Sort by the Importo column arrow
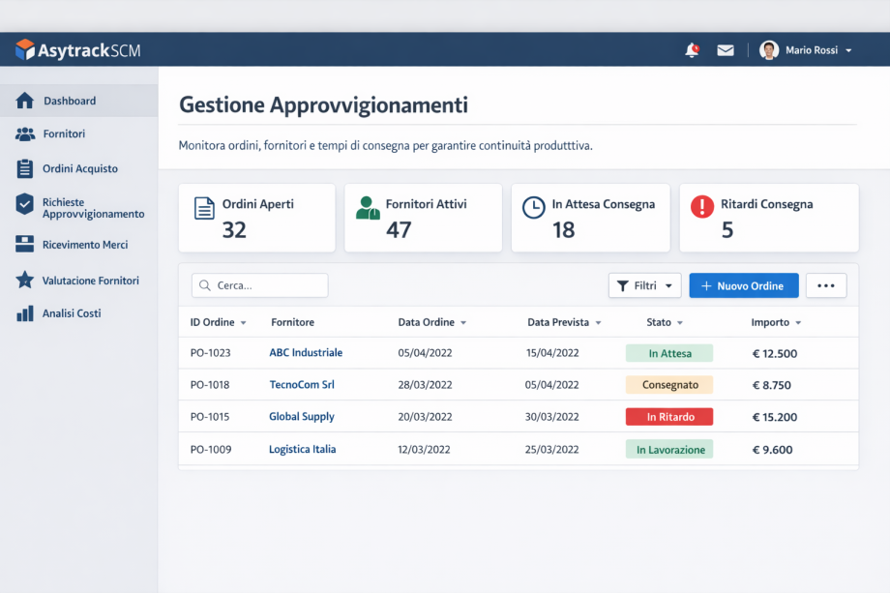 (x=798, y=323)
